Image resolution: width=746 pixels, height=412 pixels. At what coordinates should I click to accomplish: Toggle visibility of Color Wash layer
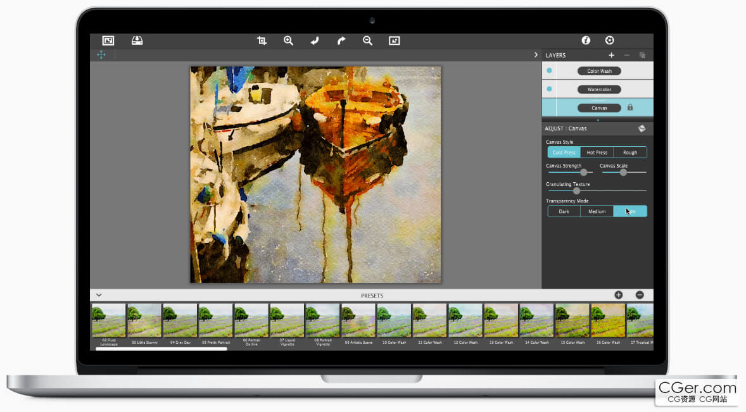549,71
